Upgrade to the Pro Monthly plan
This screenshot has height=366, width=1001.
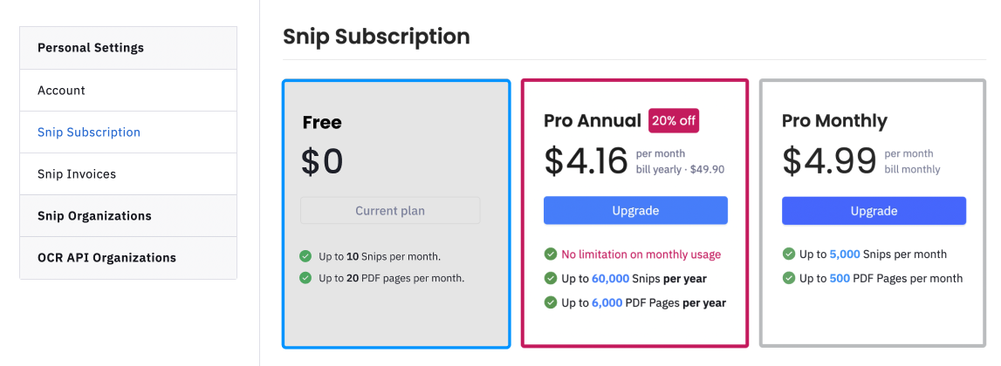click(874, 210)
